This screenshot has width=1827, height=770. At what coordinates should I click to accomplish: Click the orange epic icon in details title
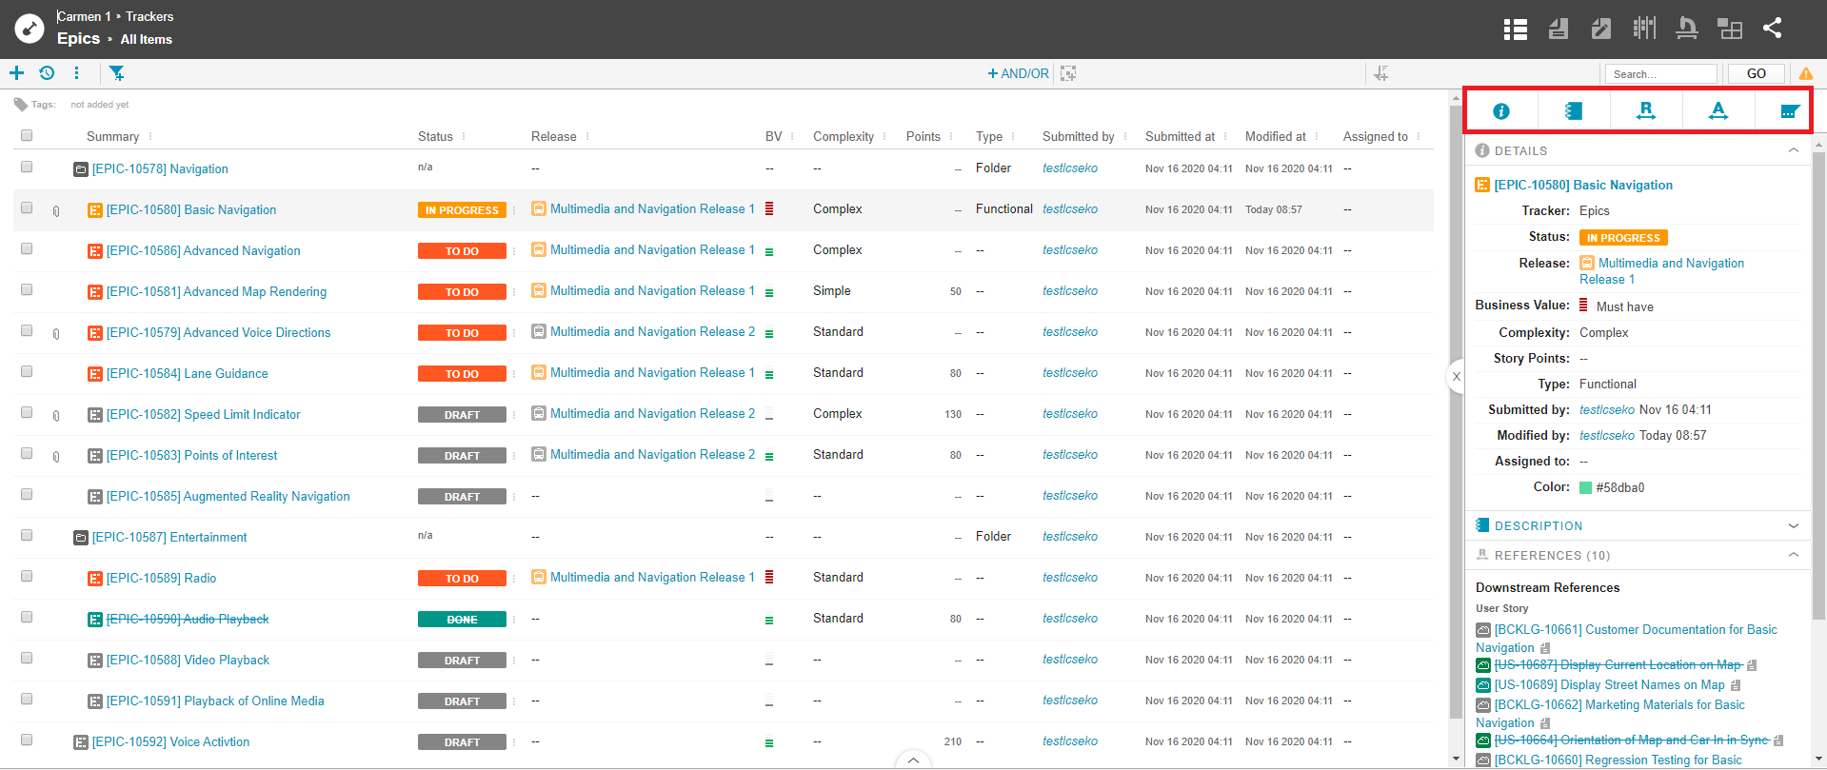(x=1482, y=185)
